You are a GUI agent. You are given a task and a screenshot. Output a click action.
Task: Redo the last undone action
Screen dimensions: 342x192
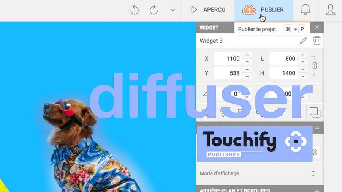click(x=154, y=10)
